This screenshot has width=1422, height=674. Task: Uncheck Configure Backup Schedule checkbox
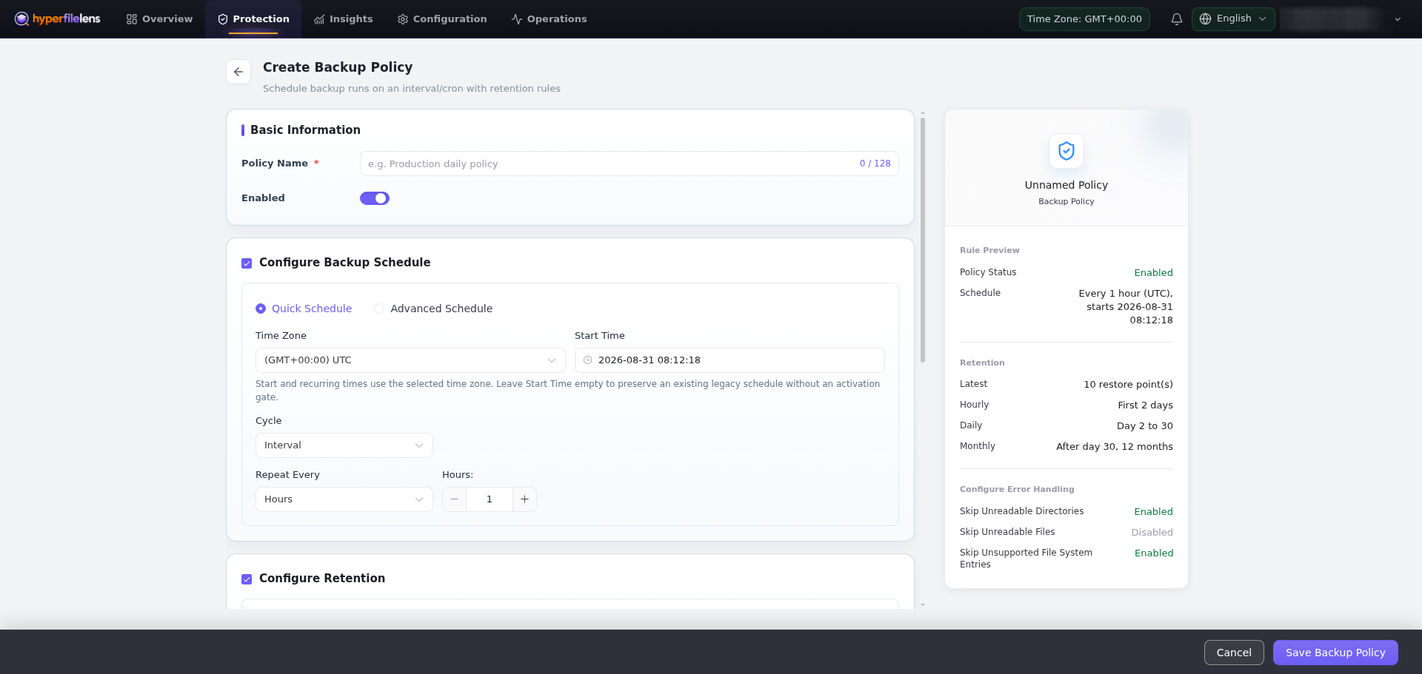[x=247, y=263]
